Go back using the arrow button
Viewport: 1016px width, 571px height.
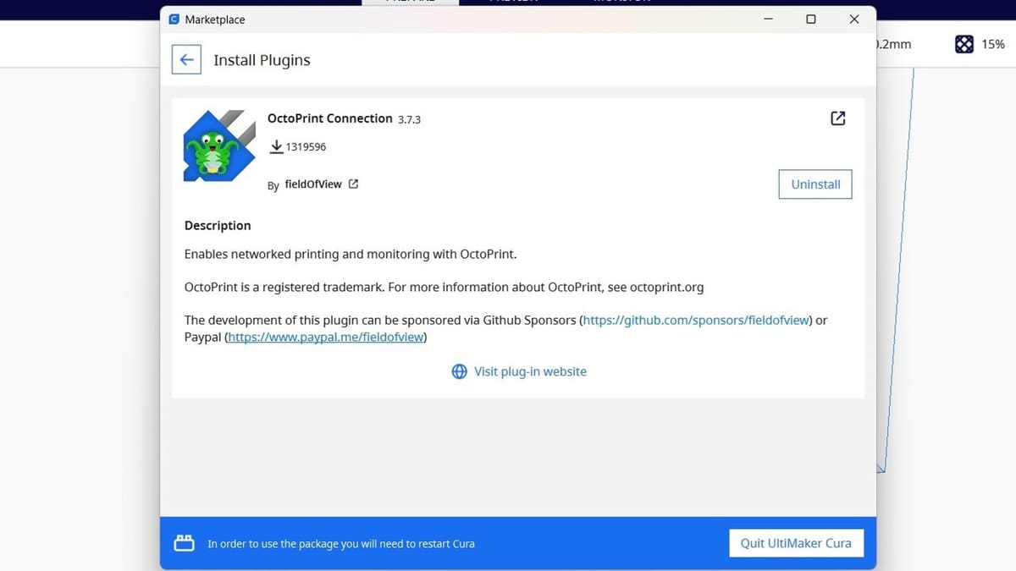(x=186, y=60)
